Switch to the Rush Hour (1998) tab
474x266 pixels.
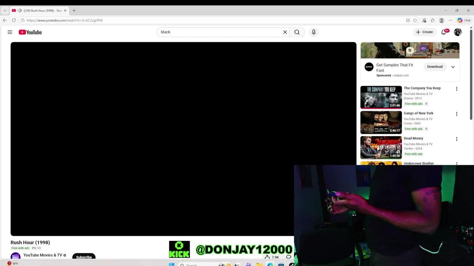pyautogui.click(x=39, y=10)
